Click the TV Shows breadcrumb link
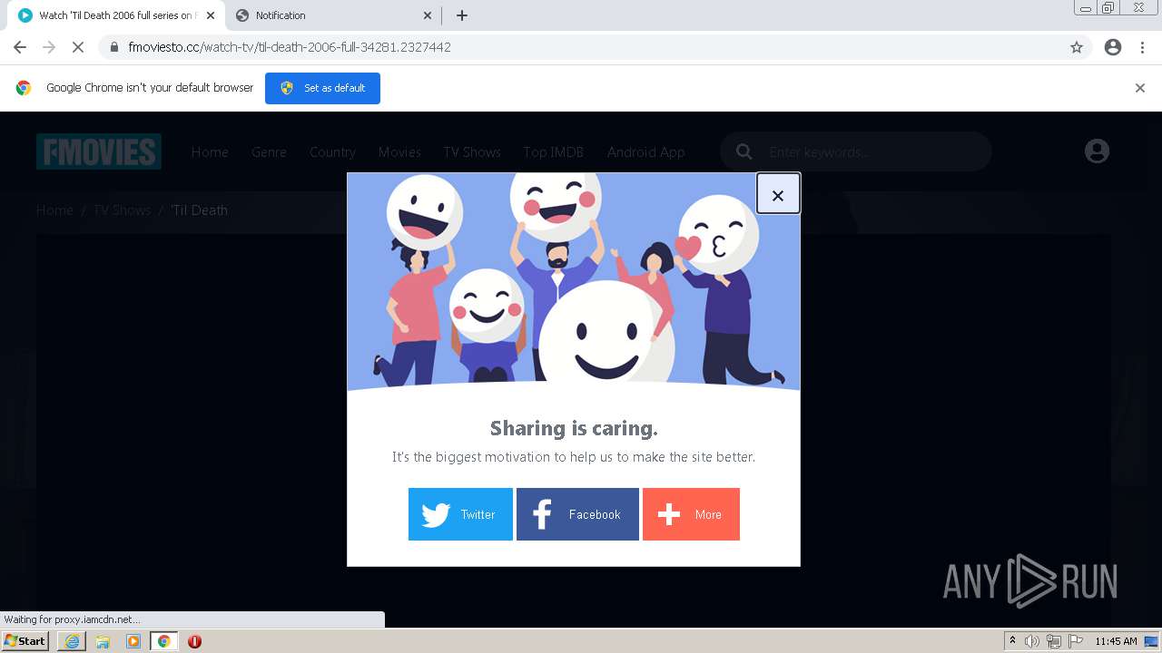Viewport: 1162px width, 653px height. click(123, 210)
